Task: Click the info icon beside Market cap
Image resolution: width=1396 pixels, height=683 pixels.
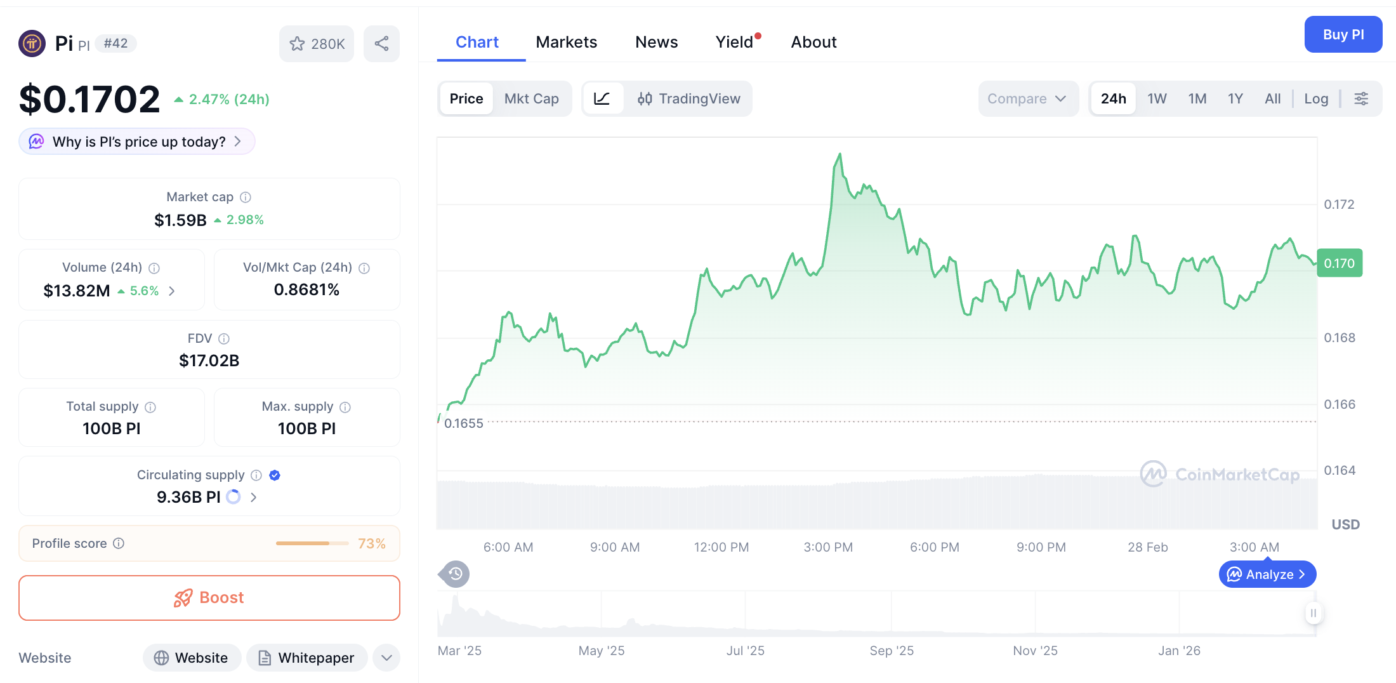Action: coord(246,197)
